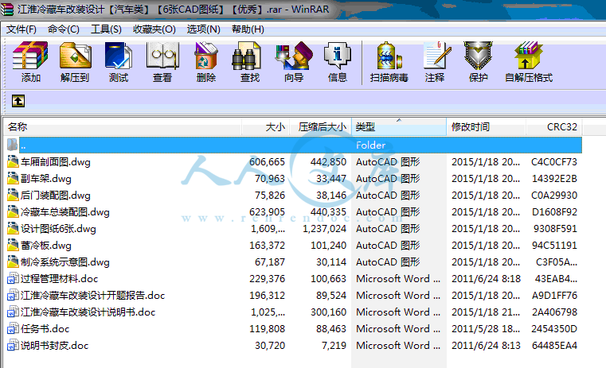Image resolution: width=606 pixels, height=368 pixels.
Task: Click the Word icon of 说明书封皮.doc
Action: 13,345
